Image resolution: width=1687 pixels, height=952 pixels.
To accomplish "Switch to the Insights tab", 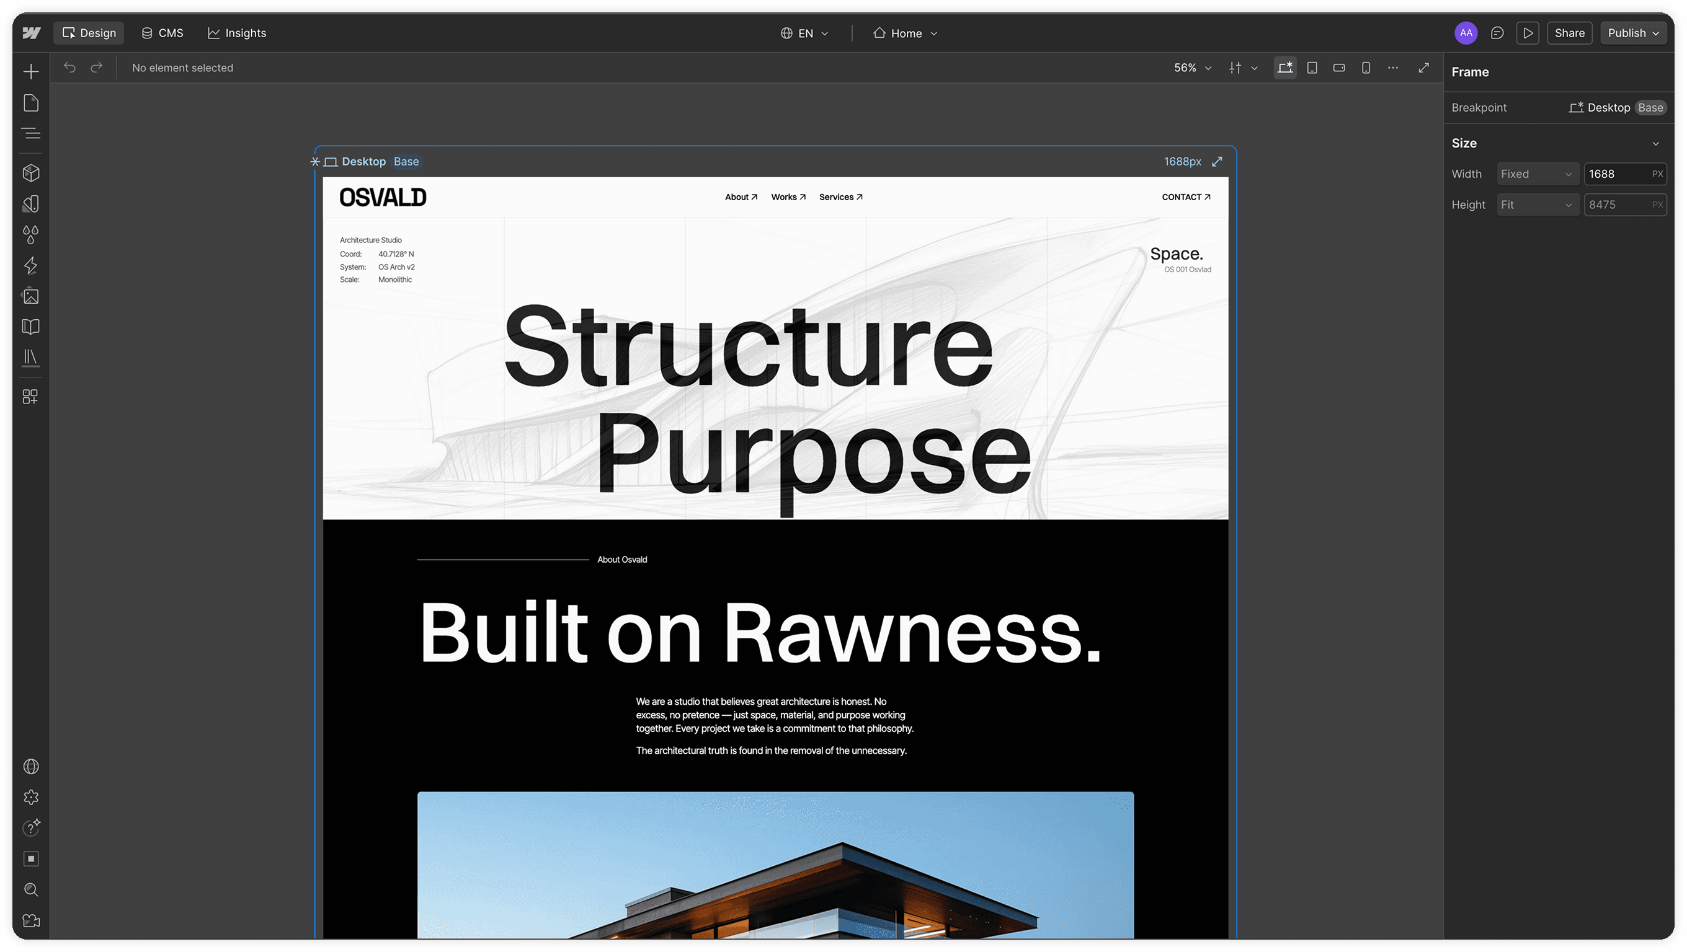I will (237, 33).
